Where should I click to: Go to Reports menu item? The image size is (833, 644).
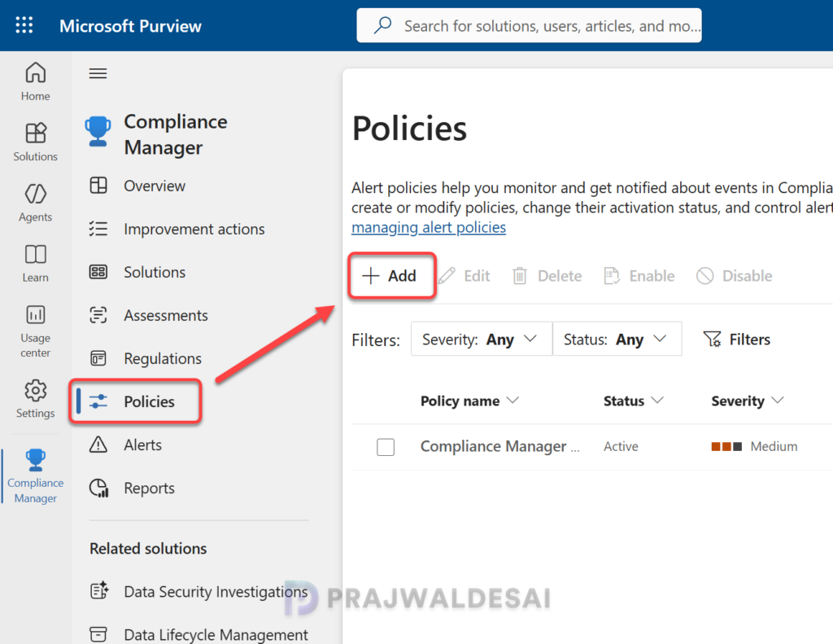pyautogui.click(x=149, y=488)
